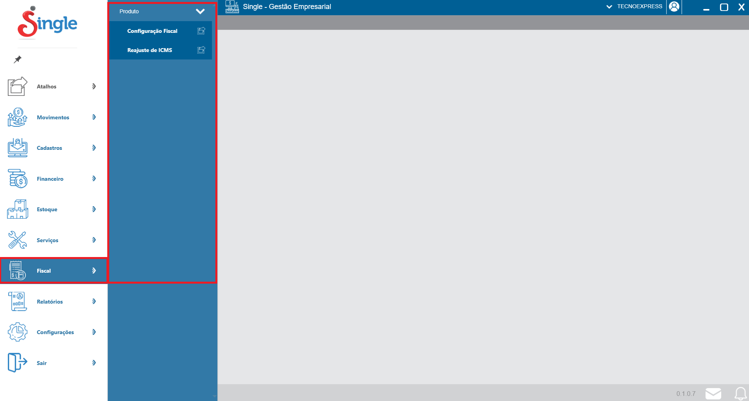This screenshot has height=401, width=749.
Task: Add Configuração Fiscal shortcut icon
Action: coord(201,31)
